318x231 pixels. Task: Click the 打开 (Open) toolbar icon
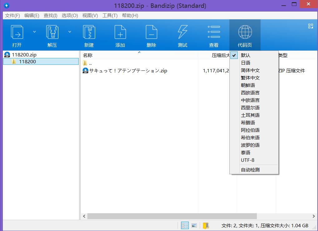[17, 32]
